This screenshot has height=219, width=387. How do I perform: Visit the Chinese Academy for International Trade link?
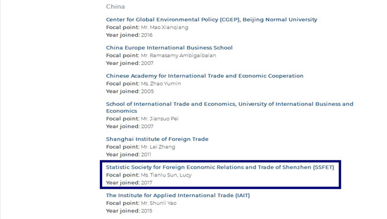pos(204,76)
